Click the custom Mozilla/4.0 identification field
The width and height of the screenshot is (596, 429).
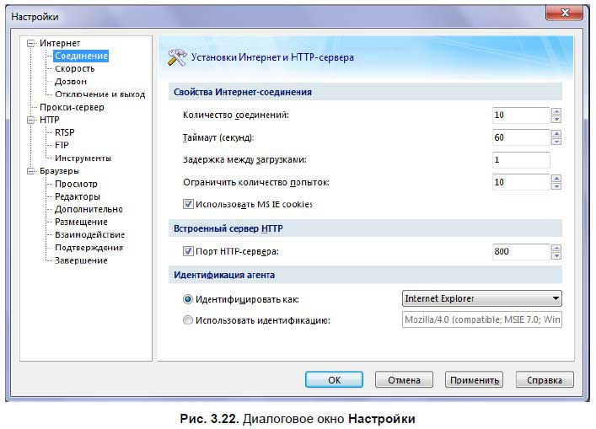click(481, 319)
